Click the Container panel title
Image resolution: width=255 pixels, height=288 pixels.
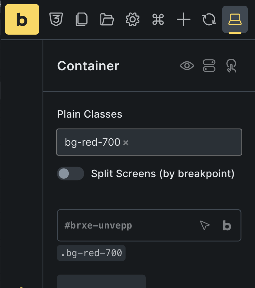88,66
